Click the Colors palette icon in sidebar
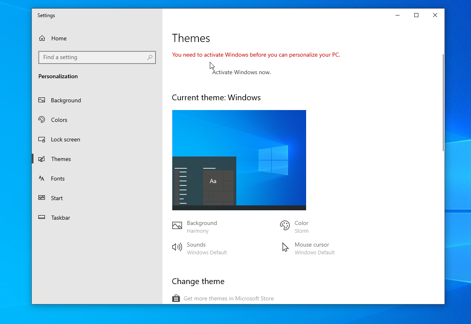 [42, 120]
